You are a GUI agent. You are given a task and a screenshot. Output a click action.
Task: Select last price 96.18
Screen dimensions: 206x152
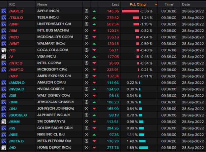point(114,96)
